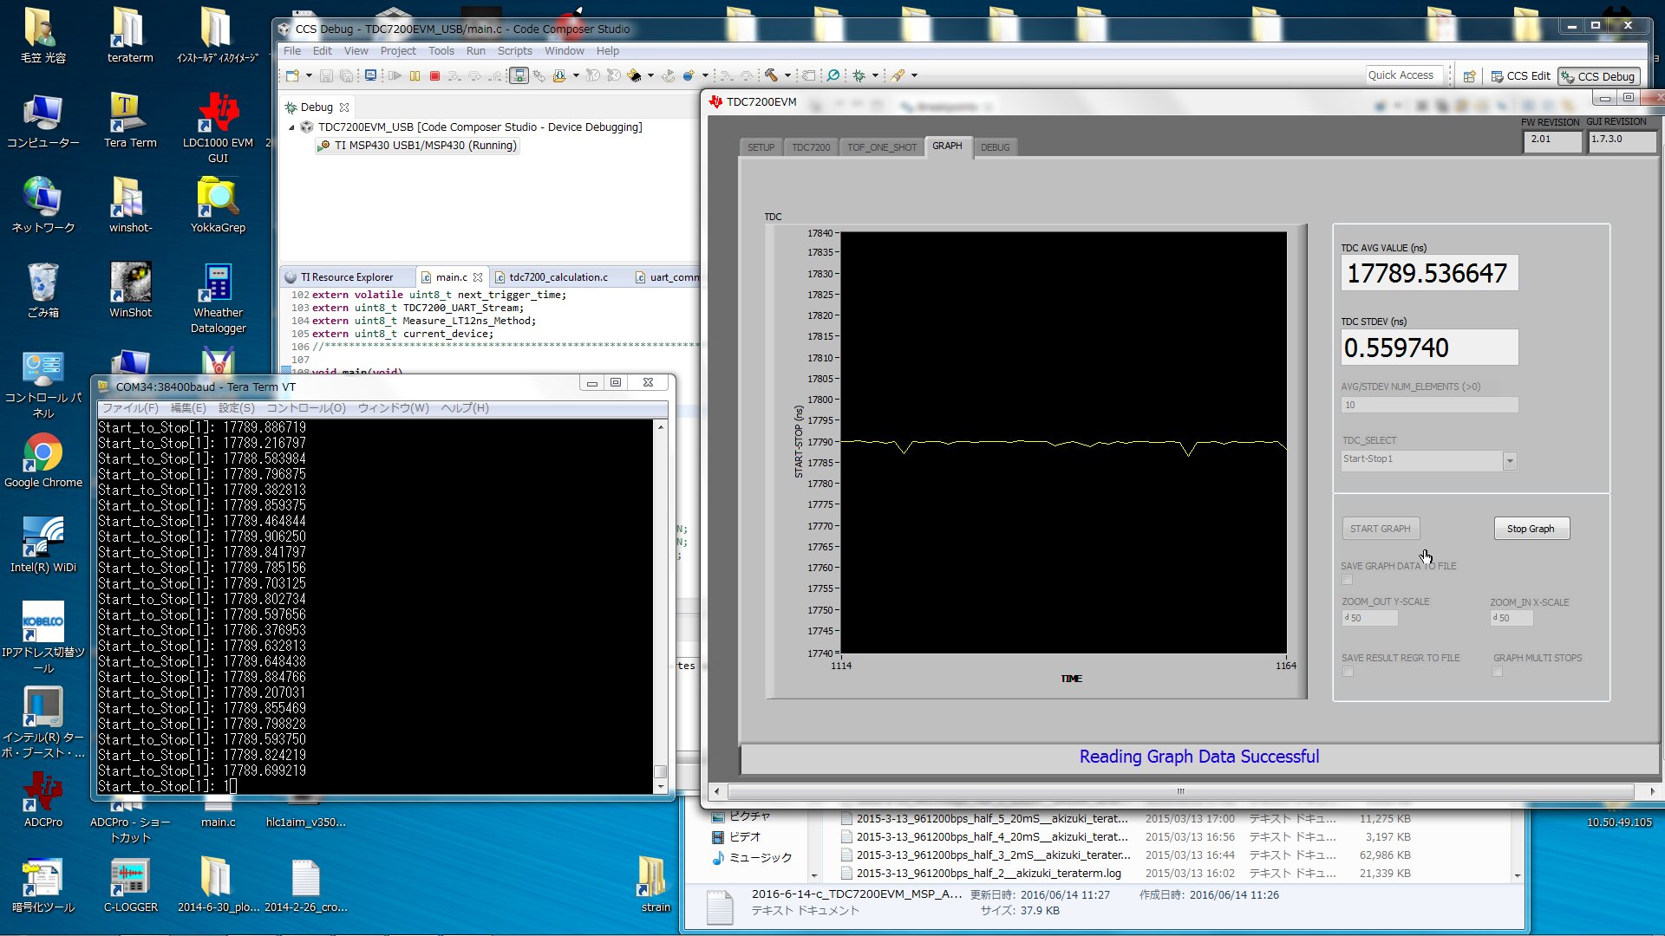This screenshot has width=1665, height=936.
Task: Click the Step Over icon in CCS toolbar
Action: 475,75
